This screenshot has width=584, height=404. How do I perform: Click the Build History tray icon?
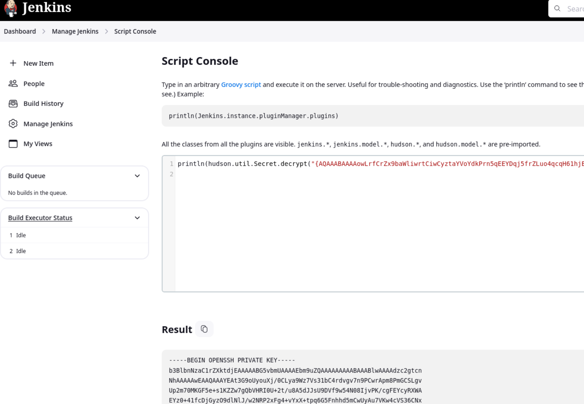13,104
